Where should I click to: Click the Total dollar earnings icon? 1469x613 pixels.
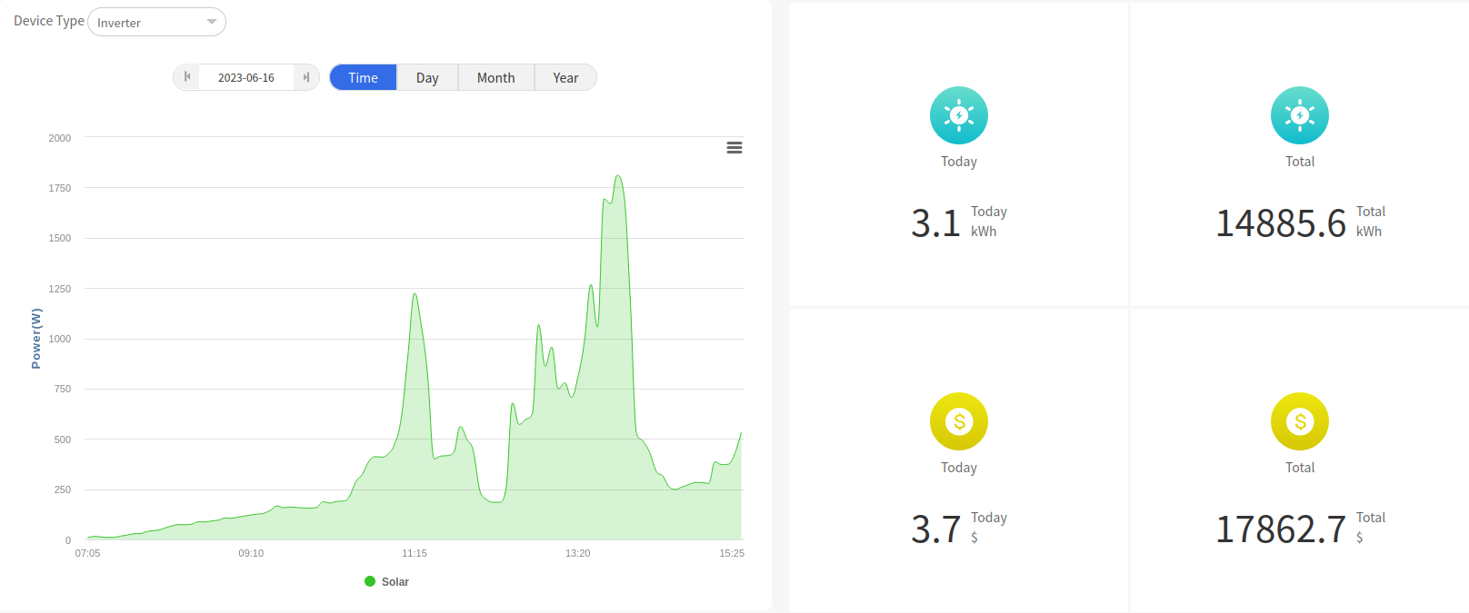click(x=1299, y=421)
